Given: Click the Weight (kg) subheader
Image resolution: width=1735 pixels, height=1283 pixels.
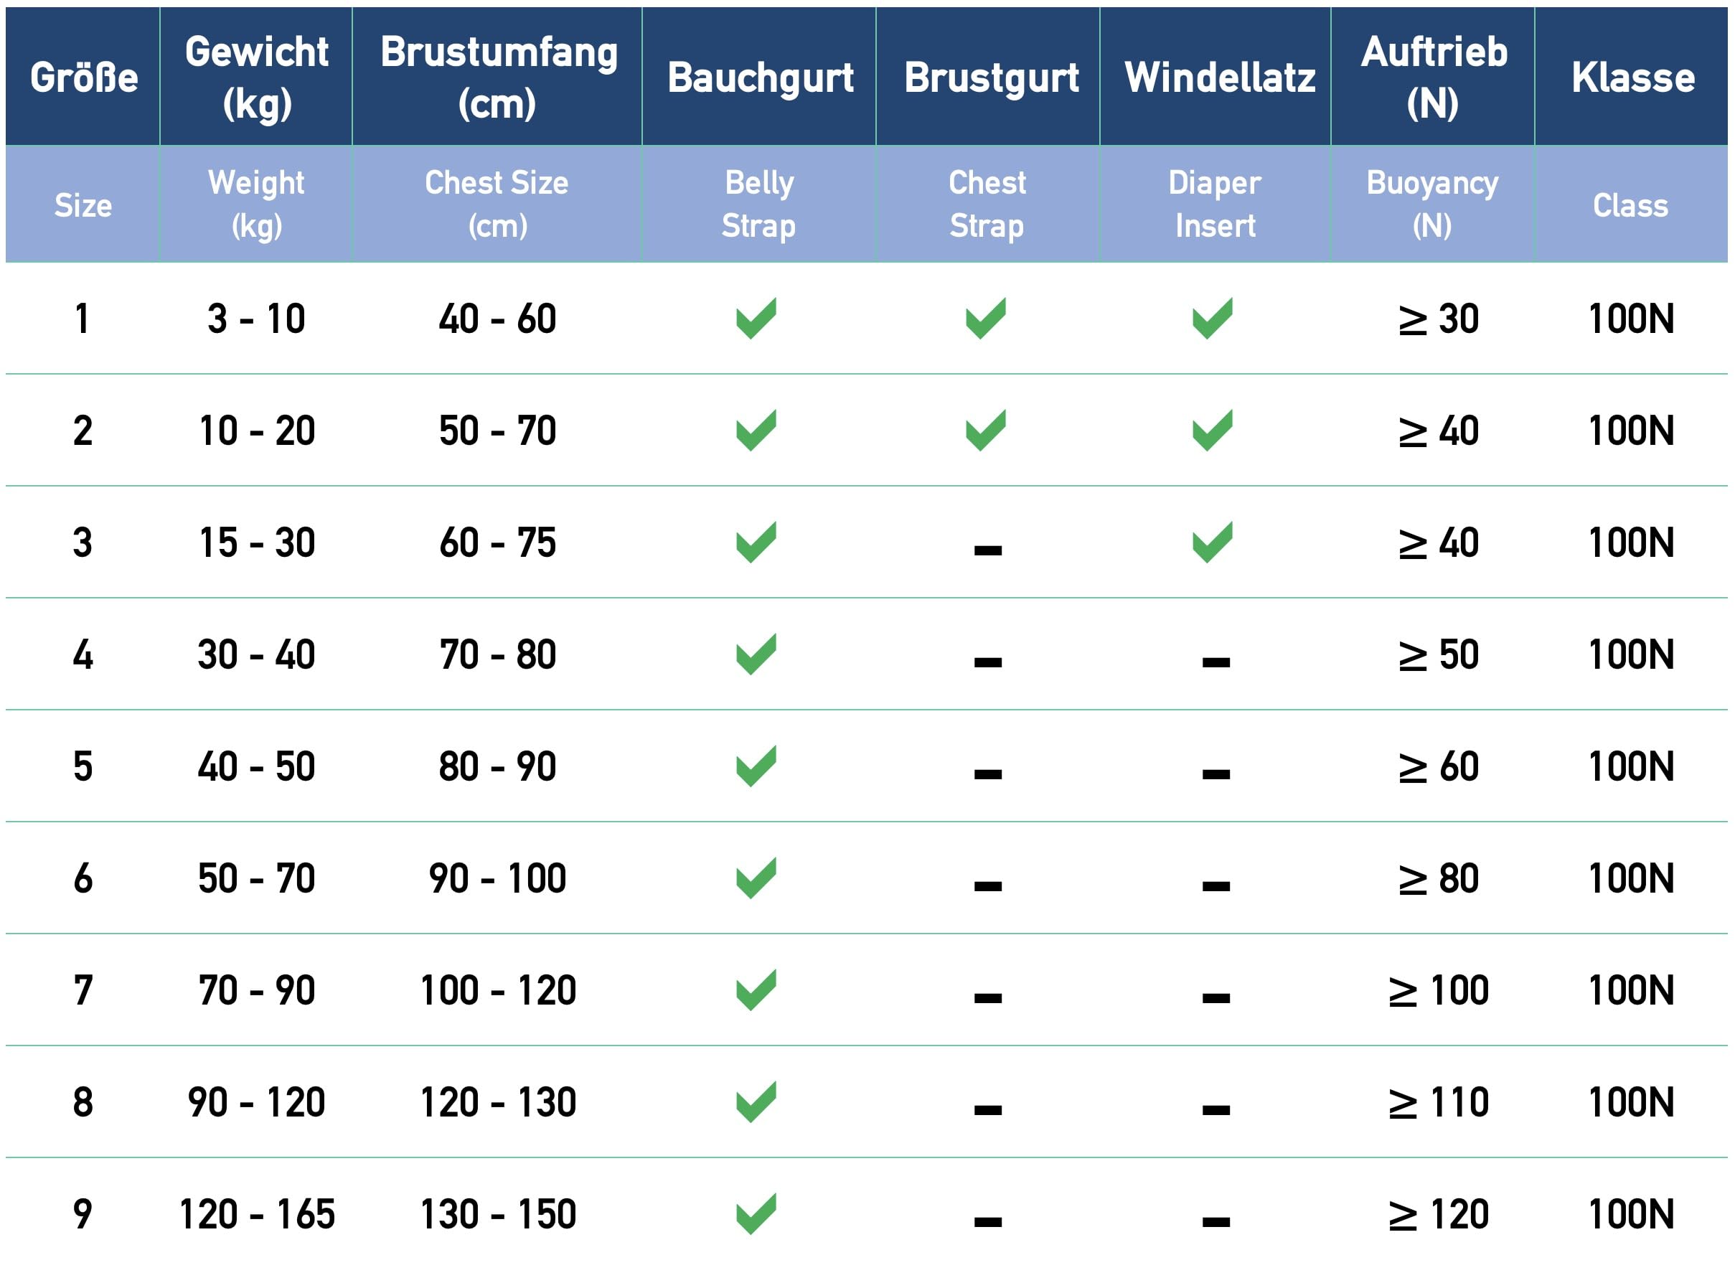Looking at the screenshot, I should 257,205.
